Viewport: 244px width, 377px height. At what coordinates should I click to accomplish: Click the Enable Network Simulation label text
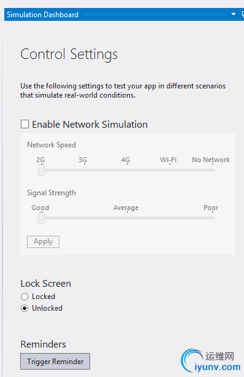point(90,125)
